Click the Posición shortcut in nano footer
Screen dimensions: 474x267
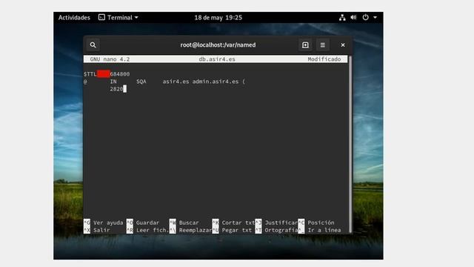point(316,222)
